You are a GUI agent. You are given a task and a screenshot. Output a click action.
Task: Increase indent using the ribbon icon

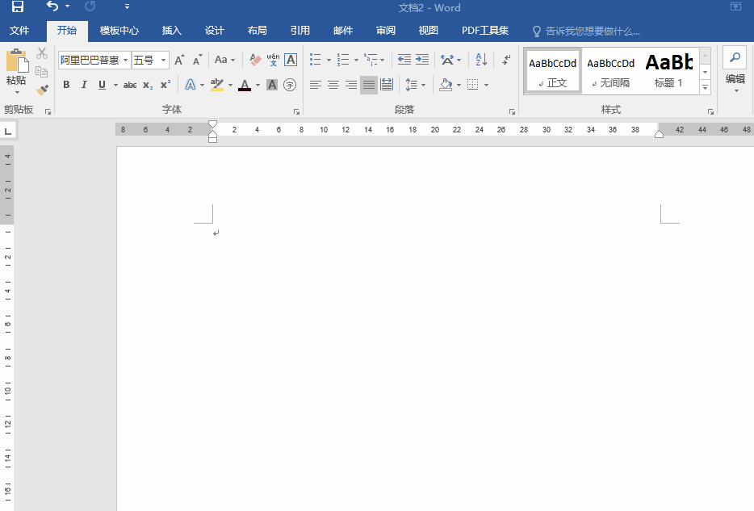[x=422, y=60]
